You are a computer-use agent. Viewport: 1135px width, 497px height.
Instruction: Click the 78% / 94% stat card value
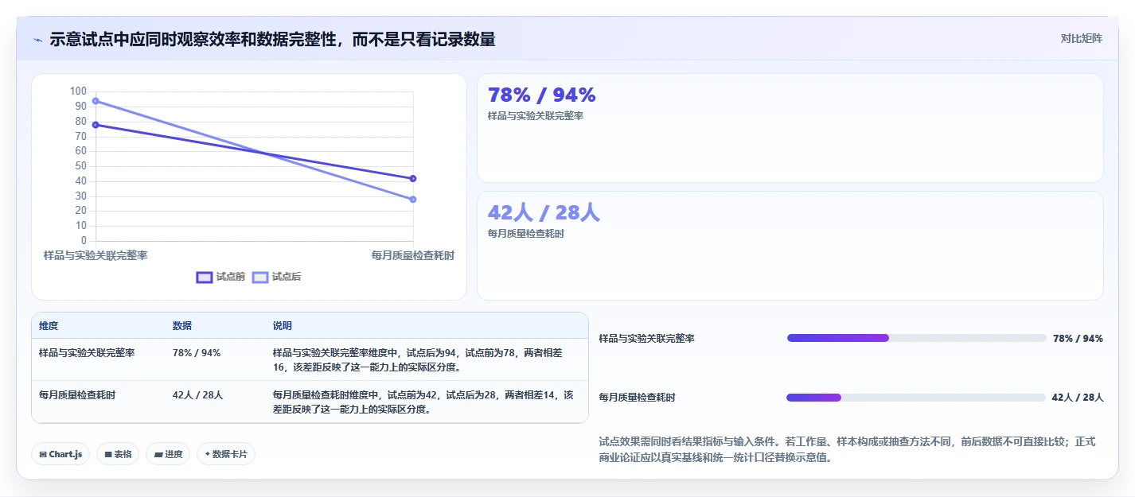pyautogui.click(x=542, y=95)
